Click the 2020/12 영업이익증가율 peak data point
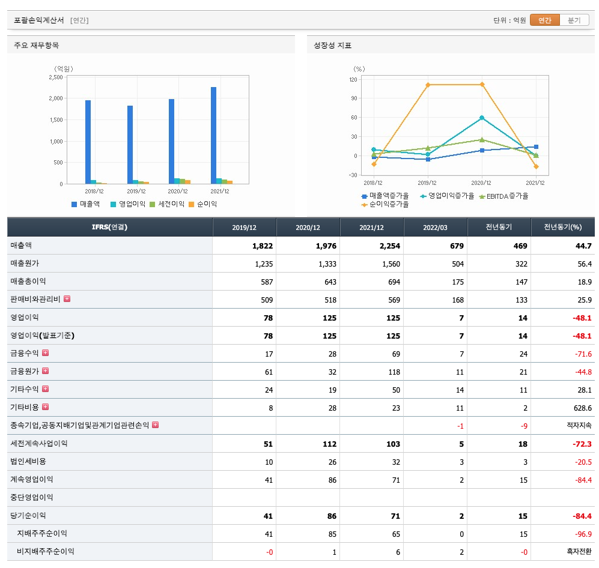This screenshot has width=599, height=568. click(x=482, y=118)
